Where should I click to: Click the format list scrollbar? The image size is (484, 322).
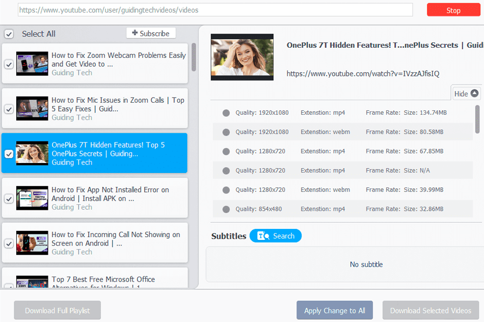point(477,119)
